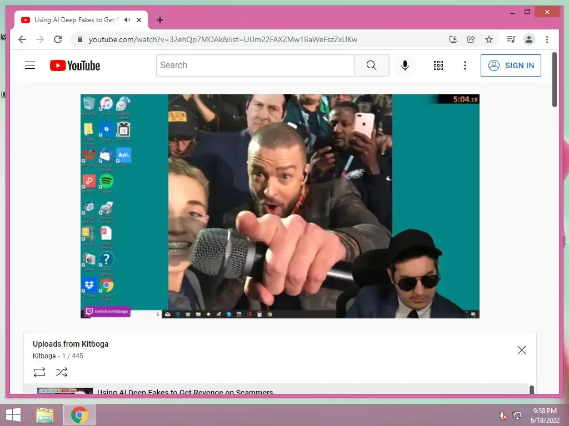The height and width of the screenshot is (426, 569).
Task: Open the Kitboga channel link
Action: tap(44, 356)
